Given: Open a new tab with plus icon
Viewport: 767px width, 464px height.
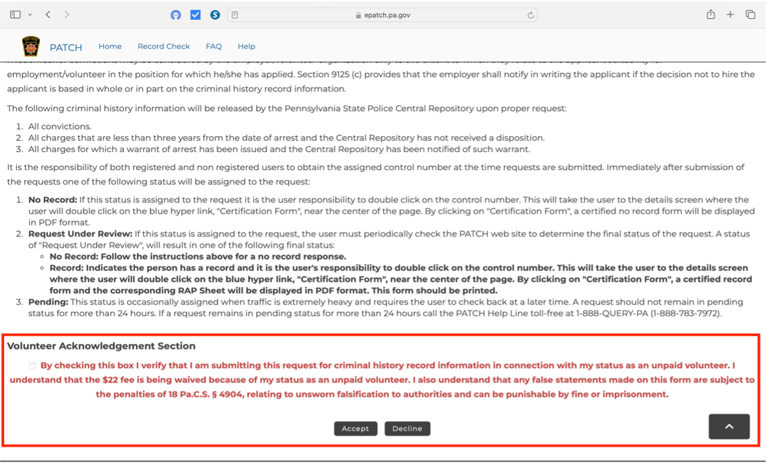Looking at the screenshot, I should (730, 15).
